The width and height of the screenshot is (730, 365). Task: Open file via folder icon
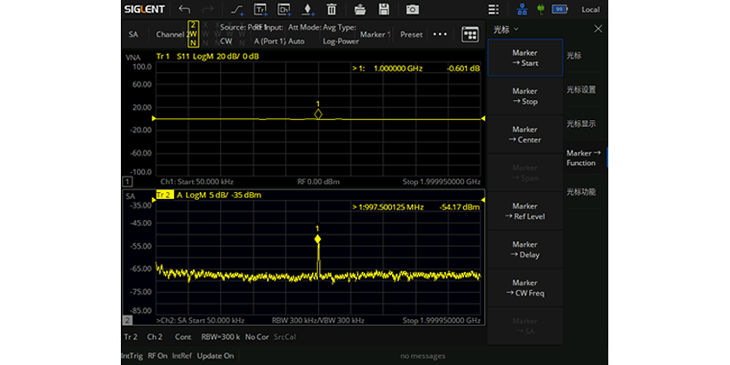coord(360,10)
